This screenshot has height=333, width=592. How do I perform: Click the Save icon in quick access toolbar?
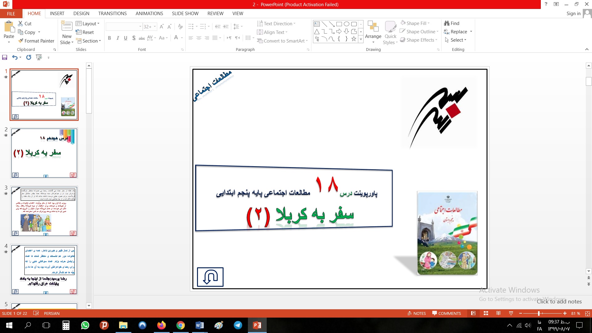(5, 57)
